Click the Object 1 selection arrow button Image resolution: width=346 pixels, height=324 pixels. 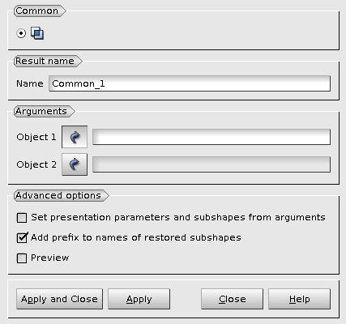click(x=75, y=137)
